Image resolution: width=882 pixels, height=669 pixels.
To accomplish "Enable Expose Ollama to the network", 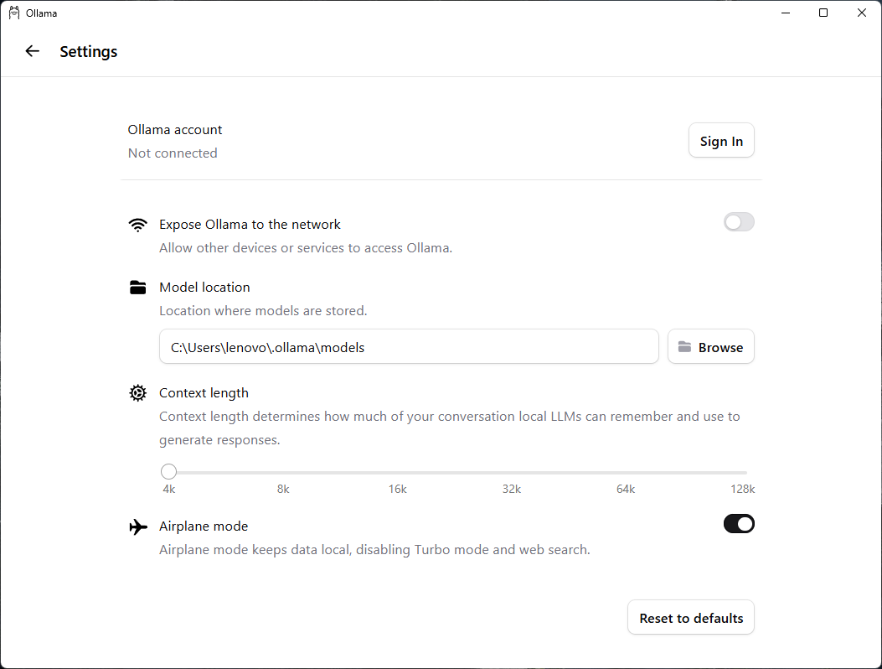I will tap(739, 222).
